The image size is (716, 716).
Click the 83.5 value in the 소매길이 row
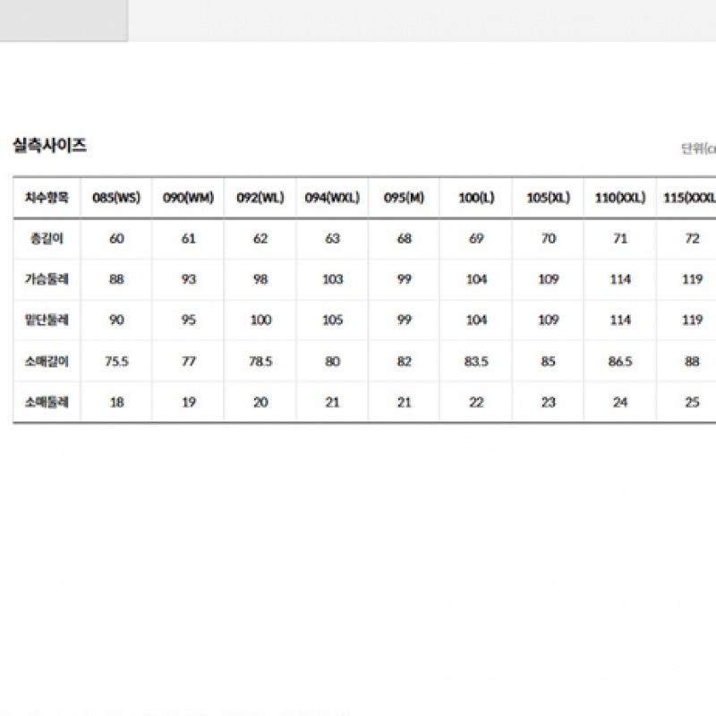476,362
